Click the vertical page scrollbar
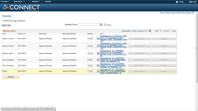This screenshot has height=111, width=198. tap(197, 48)
